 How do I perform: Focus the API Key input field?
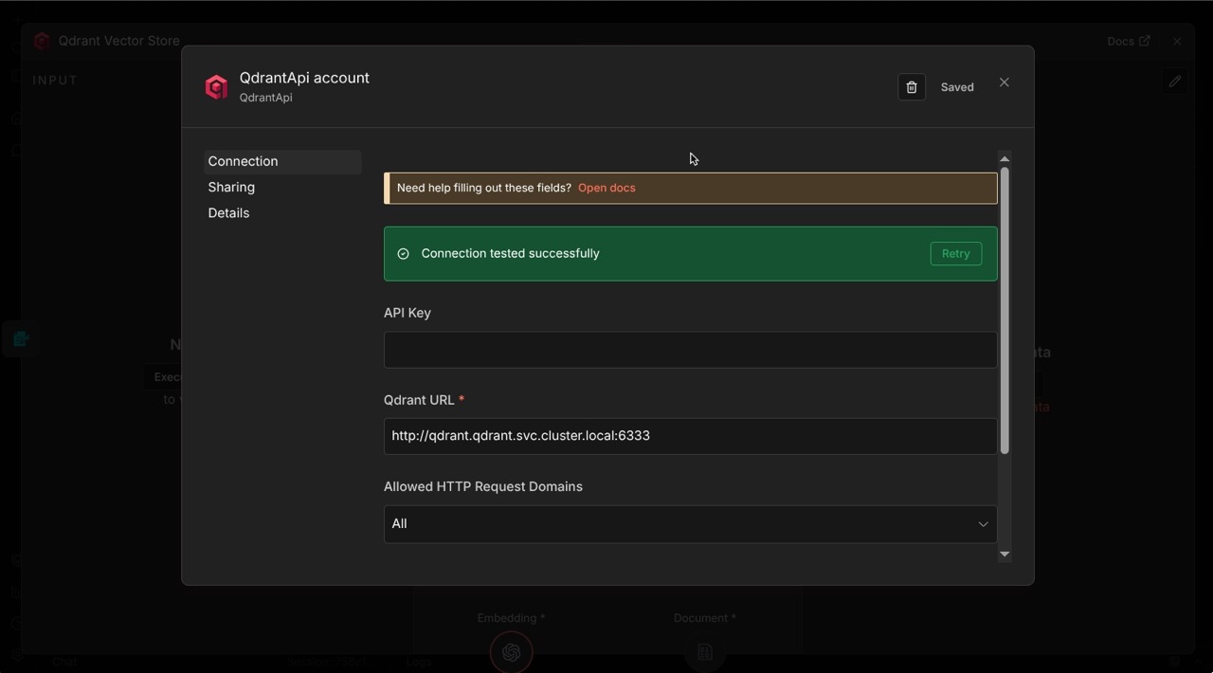(690, 350)
